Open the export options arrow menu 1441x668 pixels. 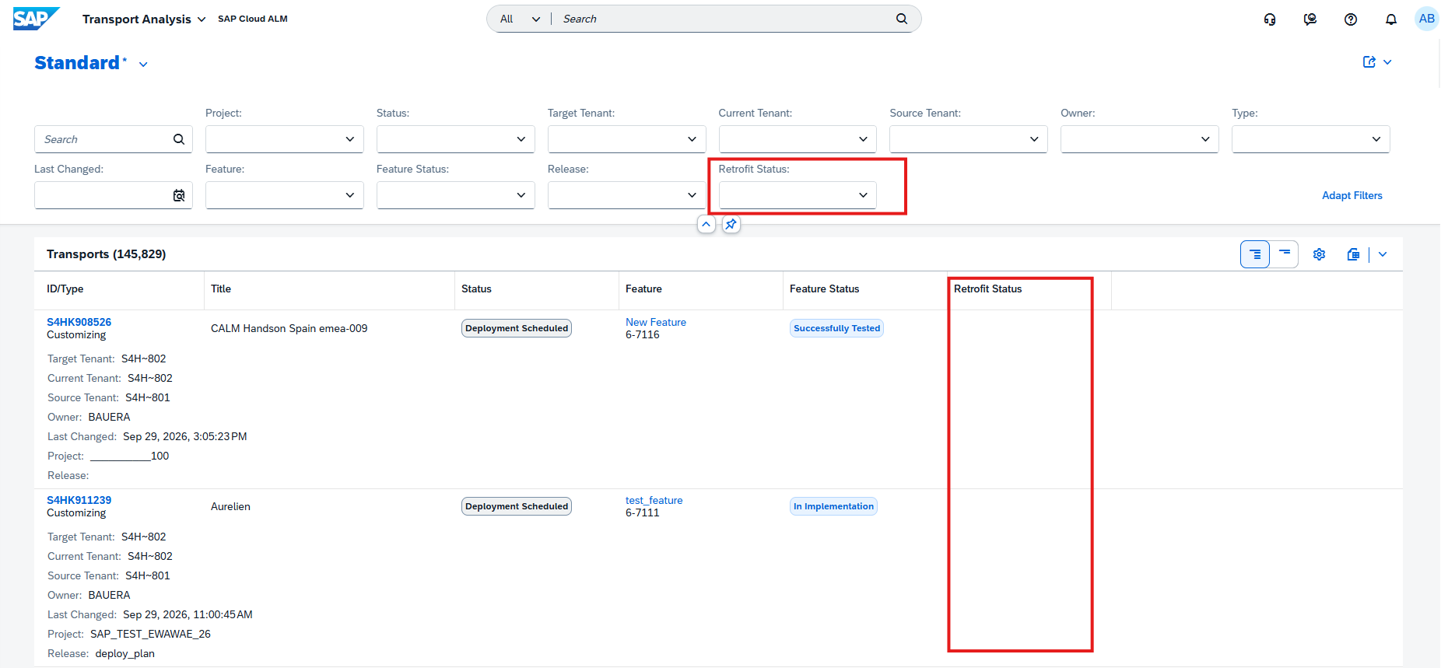click(1383, 254)
